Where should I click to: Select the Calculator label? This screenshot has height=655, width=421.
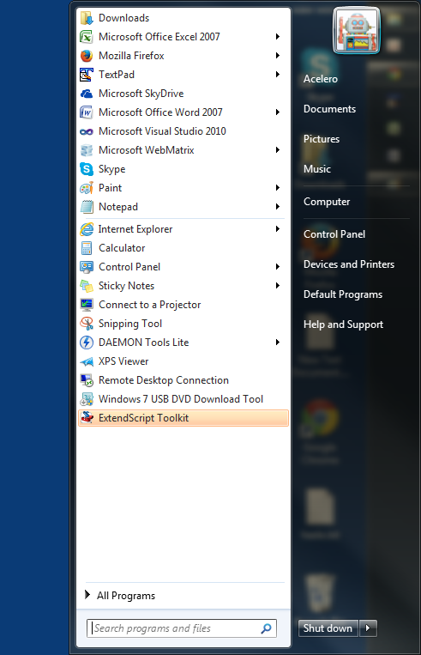(x=122, y=248)
